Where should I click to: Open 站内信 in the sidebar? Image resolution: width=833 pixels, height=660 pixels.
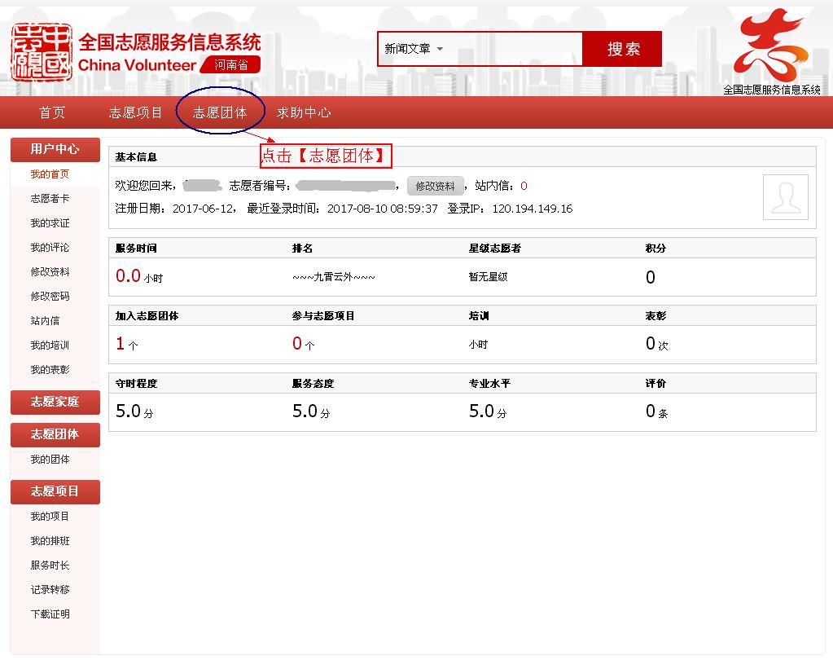coord(45,321)
